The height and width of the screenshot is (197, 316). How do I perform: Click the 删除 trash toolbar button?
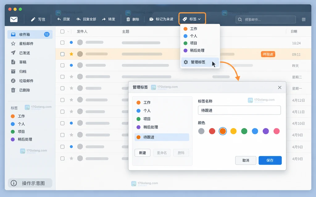133,19
